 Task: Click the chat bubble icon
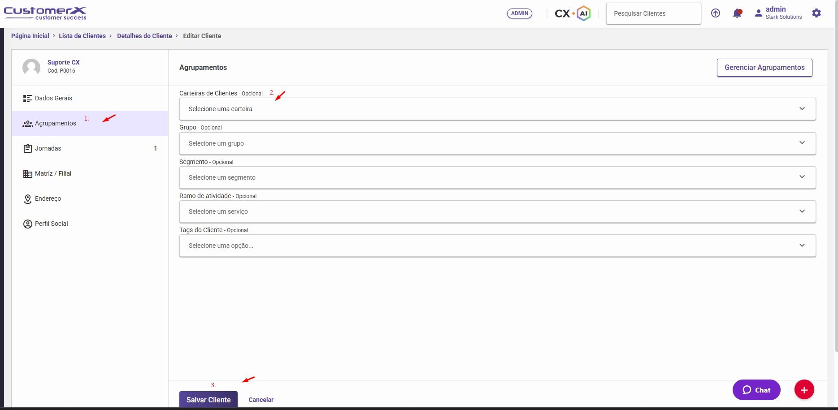747,390
